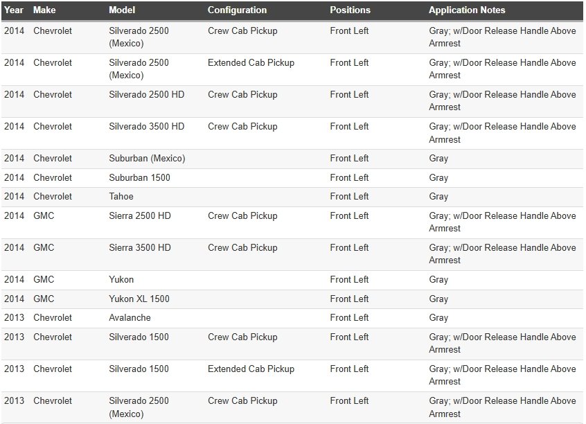Select the Suburban (Mexico) model cell
The image size is (586, 424).
[x=147, y=159]
